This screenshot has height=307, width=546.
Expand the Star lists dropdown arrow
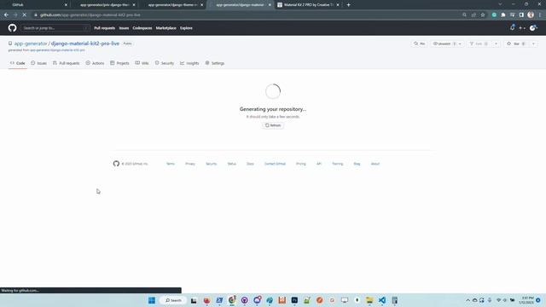click(x=533, y=43)
